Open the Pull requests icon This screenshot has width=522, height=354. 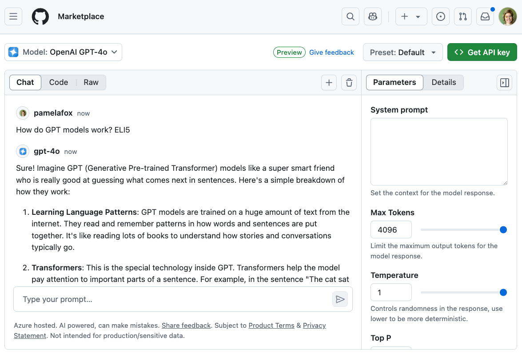coord(463,16)
